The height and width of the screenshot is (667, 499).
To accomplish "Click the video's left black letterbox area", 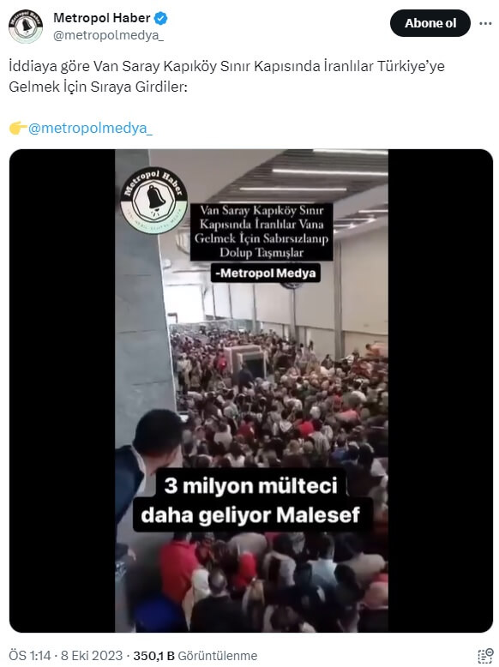I will pyautogui.click(x=62, y=390).
